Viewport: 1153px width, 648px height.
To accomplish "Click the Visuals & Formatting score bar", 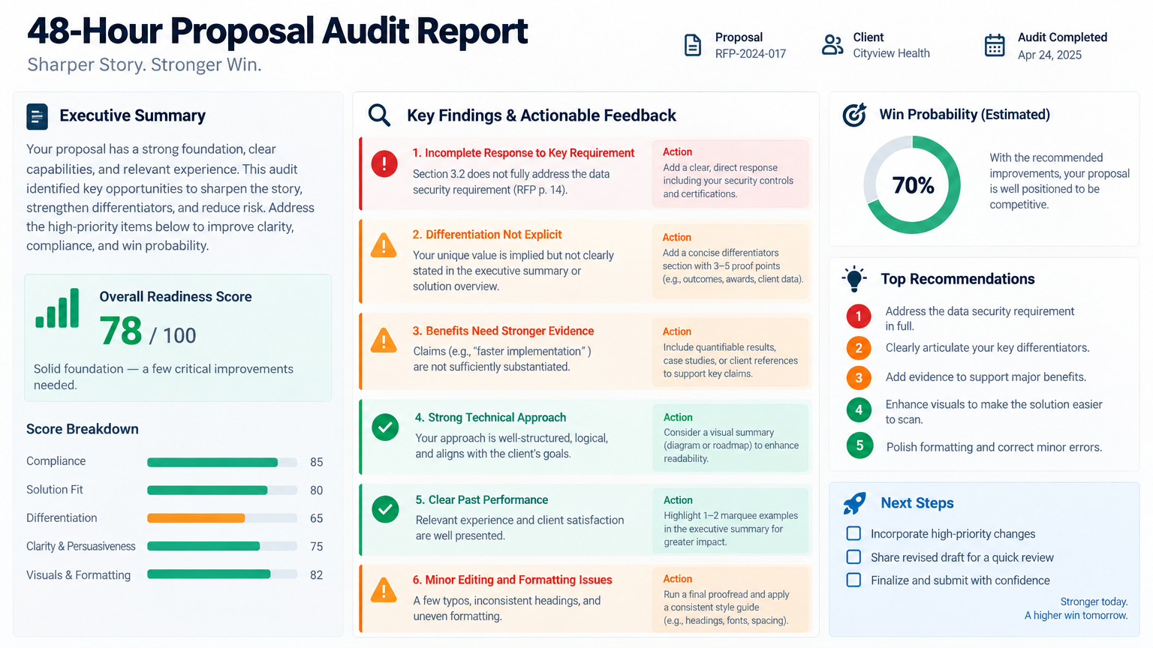I will (x=222, y=574).
